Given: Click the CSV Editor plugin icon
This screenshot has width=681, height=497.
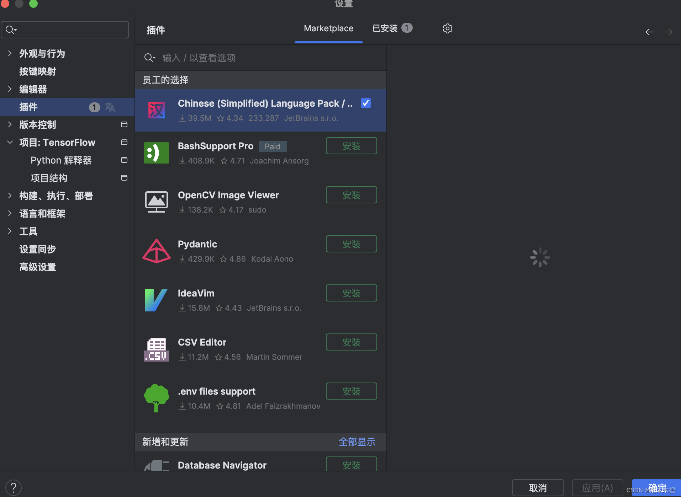Looking at the screenshot, I should click(x=157, y=349).
